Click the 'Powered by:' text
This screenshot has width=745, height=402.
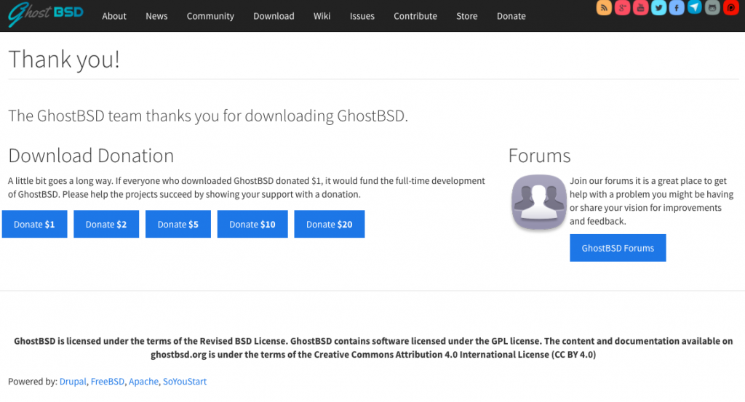click(x=33, y=382)
